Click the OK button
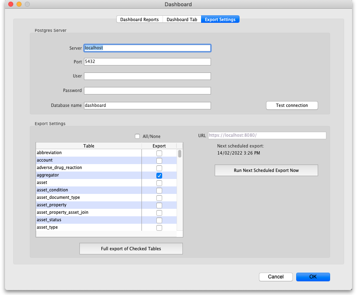357x295 pixels. [x=313, y=277]
